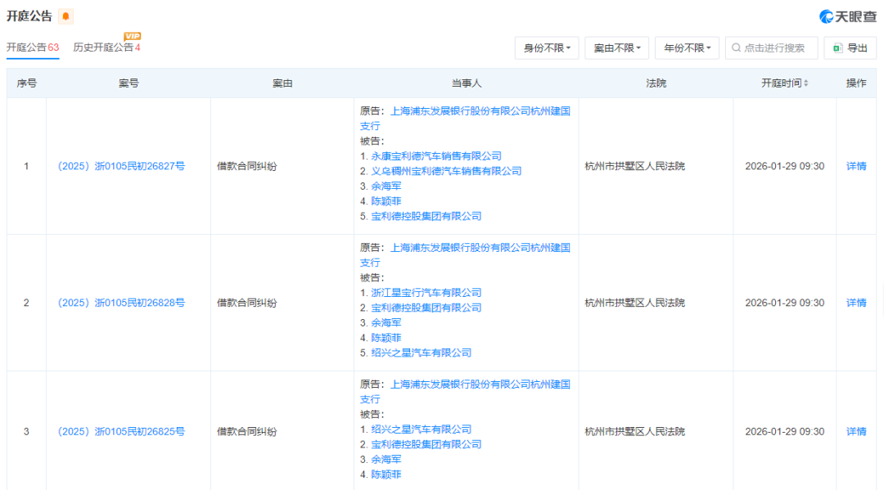
Task: Click 杭州市拱墅区人民法院 in row 1
Action: pos(635,166)
